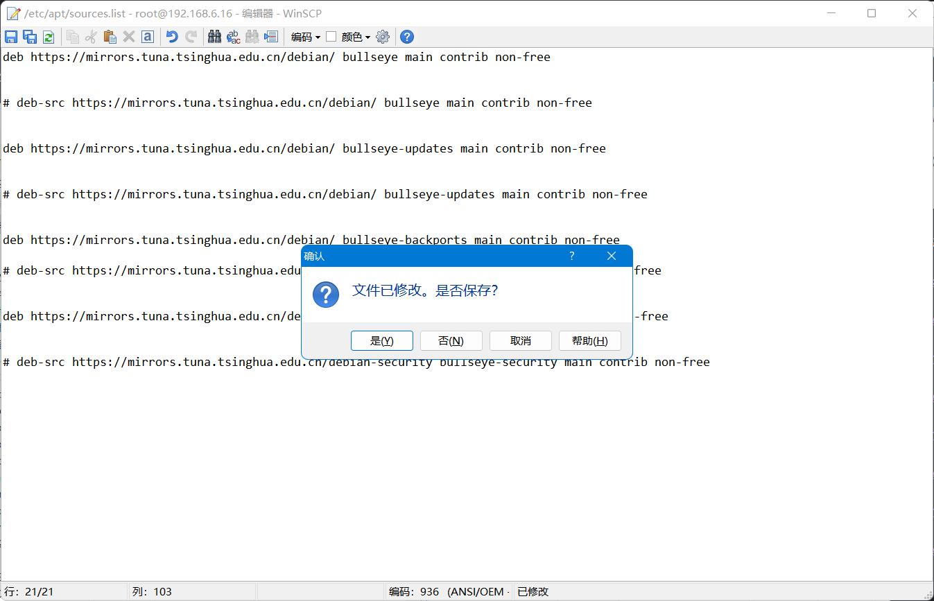Open the 颜色 color dropdown
Viewport: 934px width, 601px height.
tap(356, 37)
